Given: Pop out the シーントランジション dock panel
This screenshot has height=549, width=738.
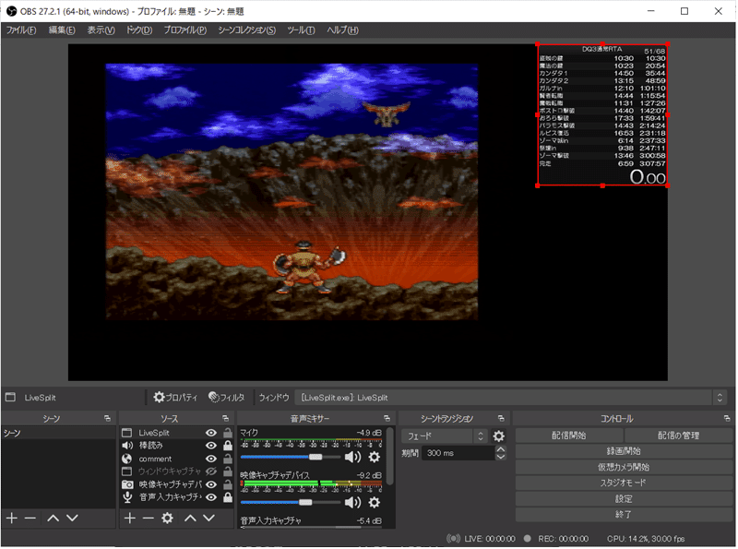Looking at the screenshot, I should (501, 419).
